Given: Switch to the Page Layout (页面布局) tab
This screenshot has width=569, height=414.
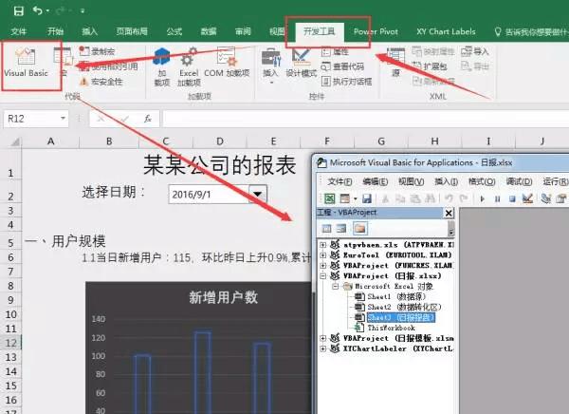Looking at the screenshot, I should (x=132, y=31).
